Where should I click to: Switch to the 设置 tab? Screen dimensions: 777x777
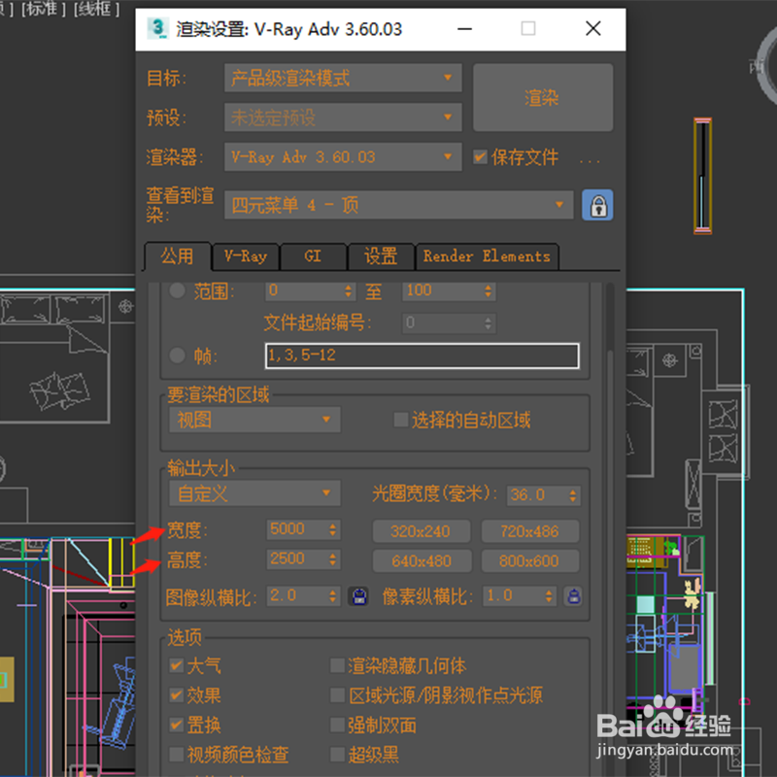(381, 256)
